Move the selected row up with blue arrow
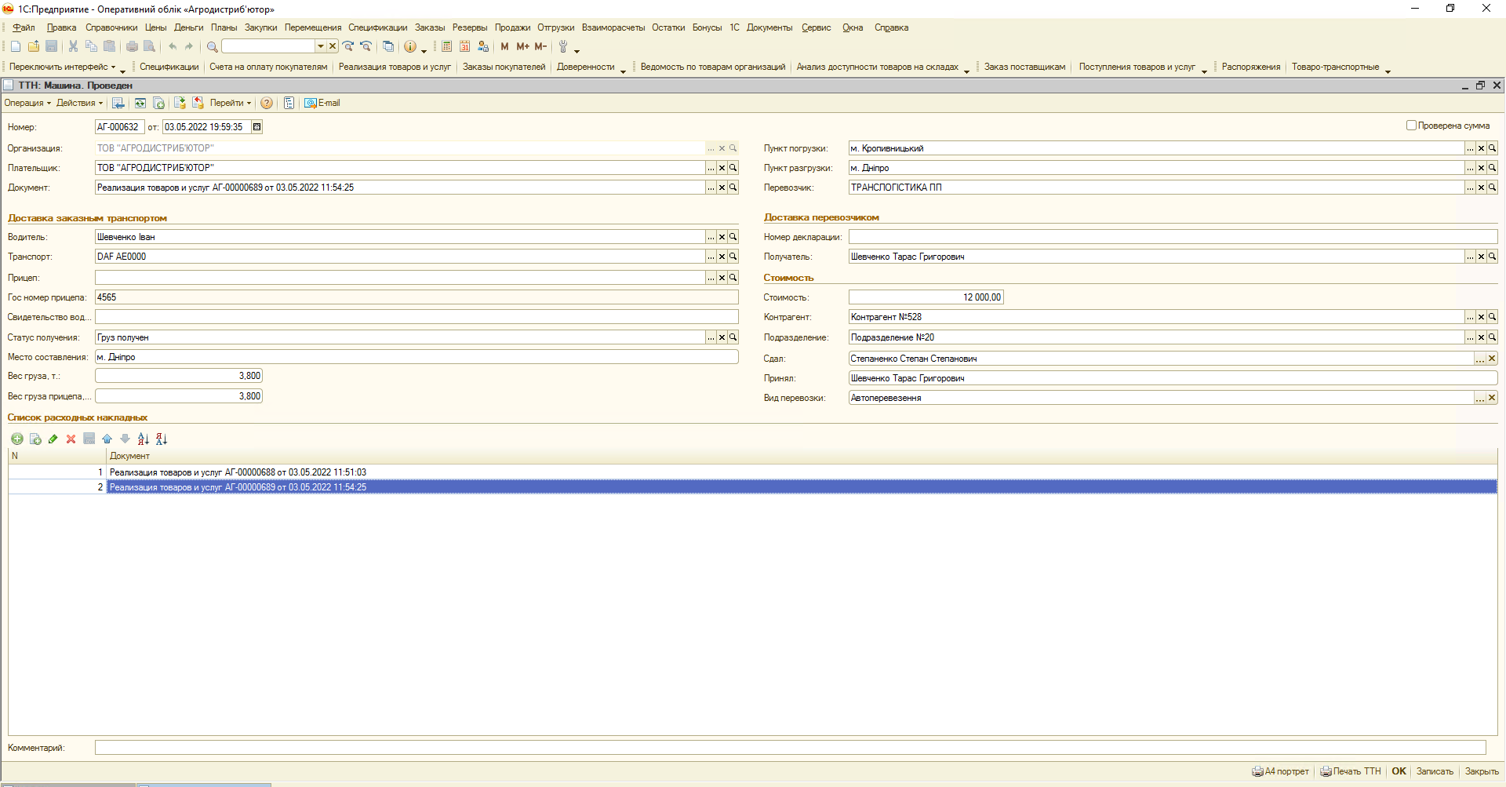This screenshot has height=787, width=1506. pos(107,439)
